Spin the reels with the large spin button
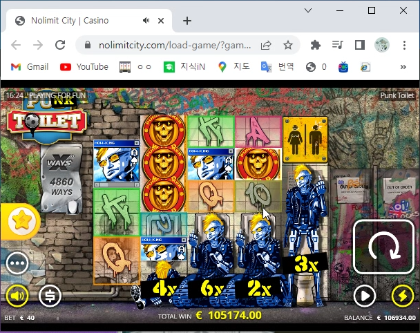The height and width of the screenshot is (333, 420). tap(384, 247)
